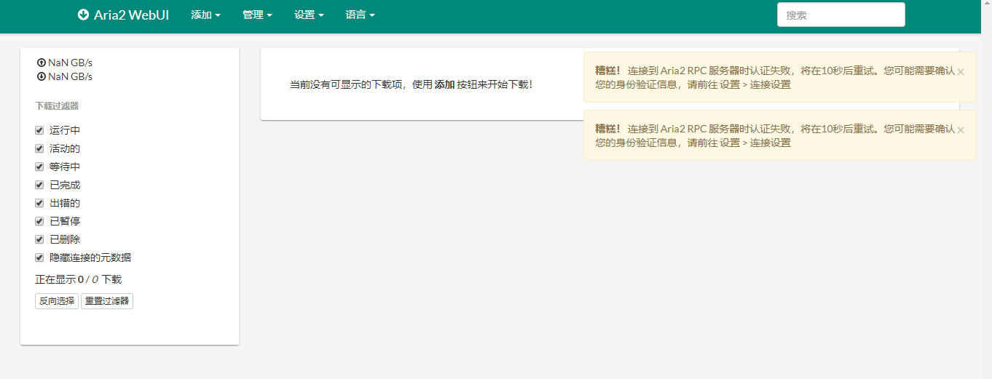Toggle the 出错的 filter checkbox

(x=39, y=203)
